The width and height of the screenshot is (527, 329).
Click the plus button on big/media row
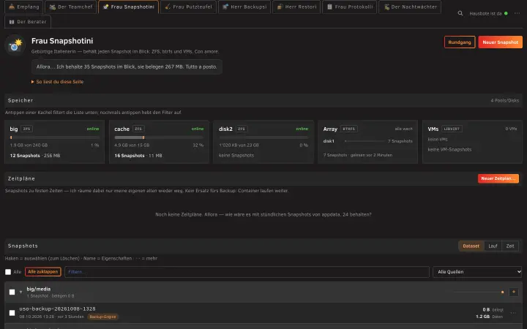coord(514,292)
